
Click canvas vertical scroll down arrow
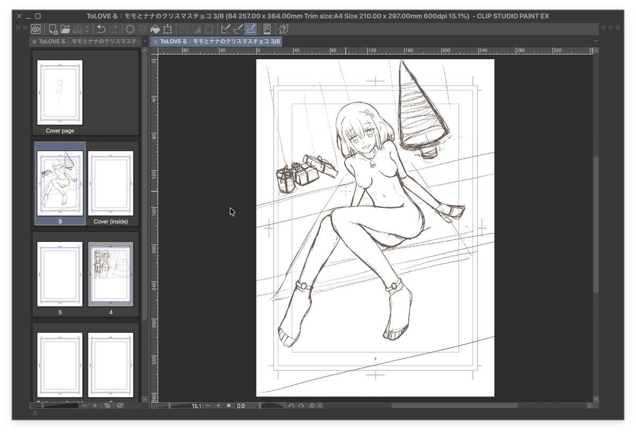pyautogui.click(x=596, y=398)
